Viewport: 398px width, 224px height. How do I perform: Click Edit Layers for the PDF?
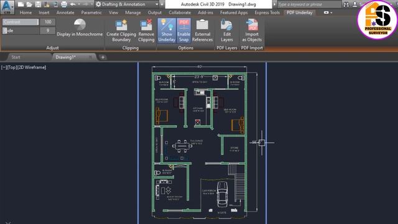(226, 30)
